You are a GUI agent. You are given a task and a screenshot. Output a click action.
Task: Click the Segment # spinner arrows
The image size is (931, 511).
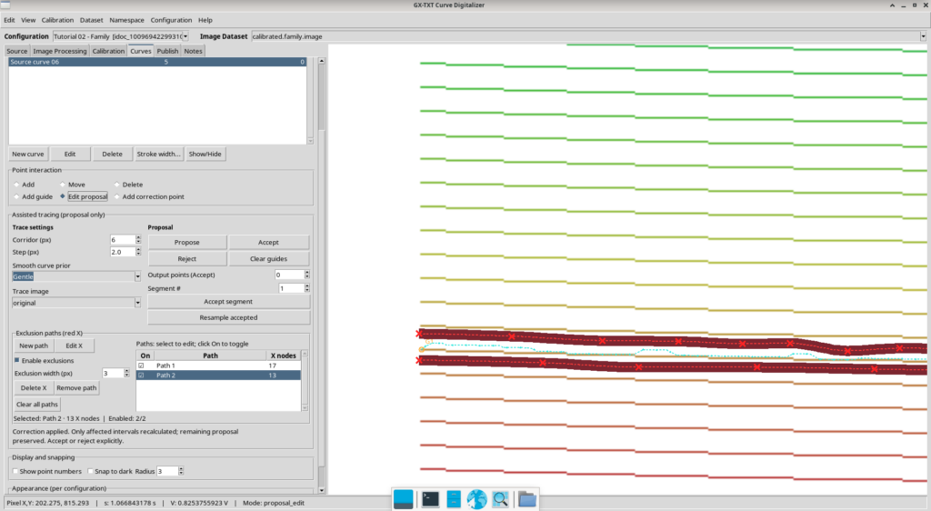tap(307, 288)
